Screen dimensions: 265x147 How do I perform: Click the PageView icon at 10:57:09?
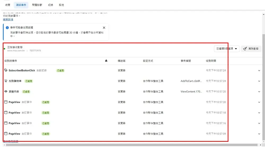click(x=6, y=133)
